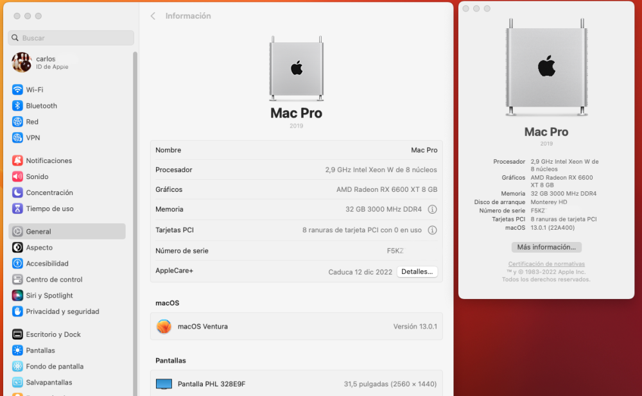Viewport: 642px width, 396px height.
Task: Click AMD Radeon RX 6600 XT value in Información
Action: [x=386, y=189]
